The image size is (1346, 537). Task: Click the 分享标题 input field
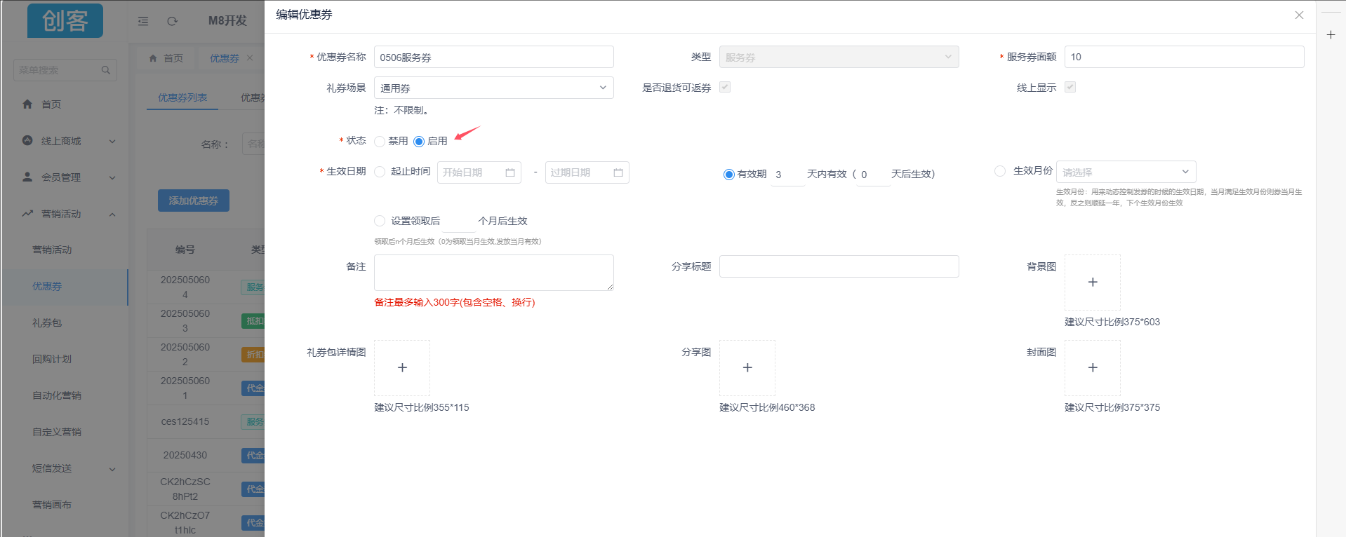(839, 266)
